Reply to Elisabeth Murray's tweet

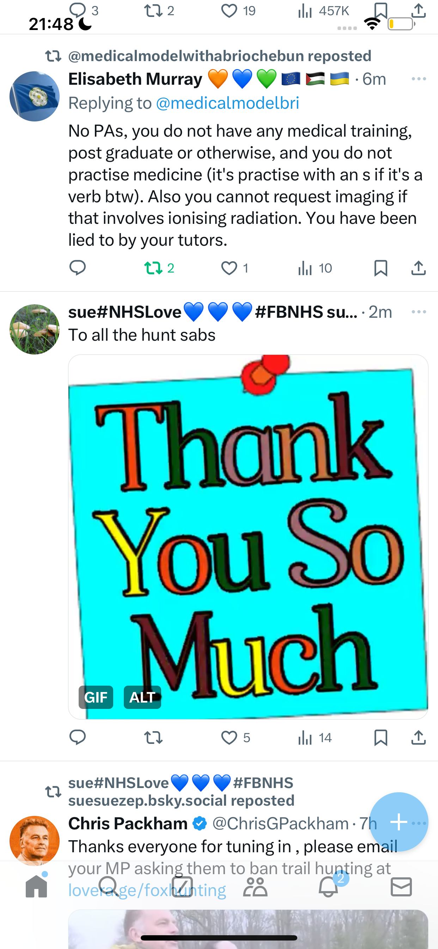[78, 268]
